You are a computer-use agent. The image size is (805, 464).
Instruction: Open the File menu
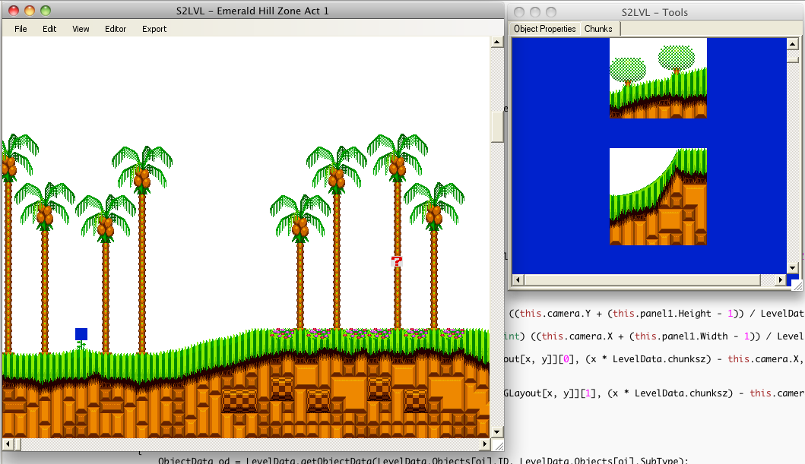click(x=21, y=29)
